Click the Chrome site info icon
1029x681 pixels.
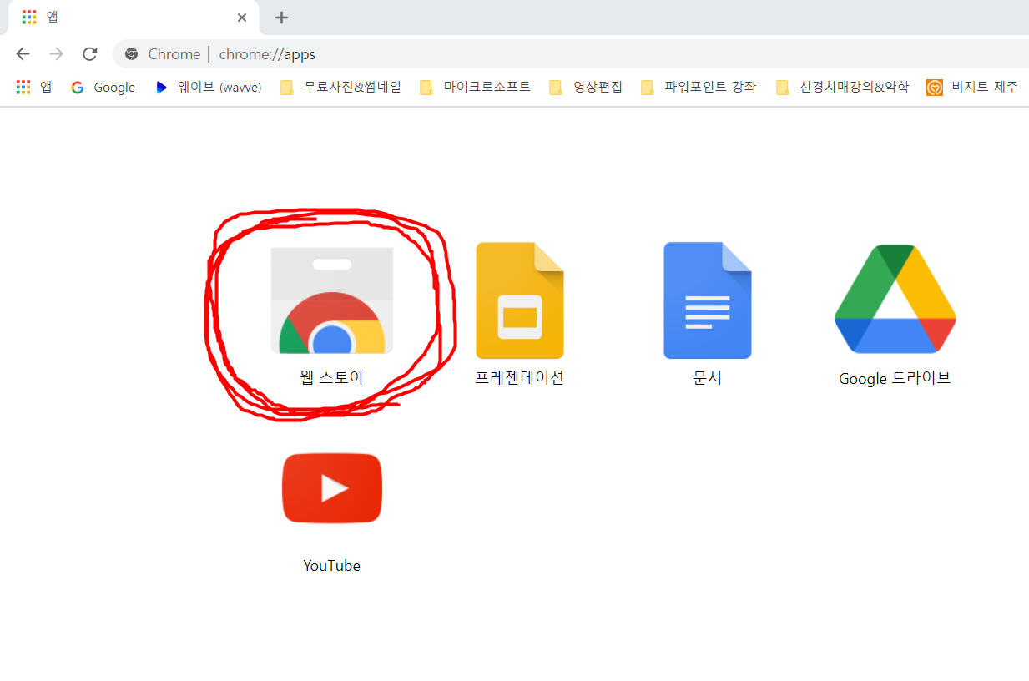click(x=131, y=54)
